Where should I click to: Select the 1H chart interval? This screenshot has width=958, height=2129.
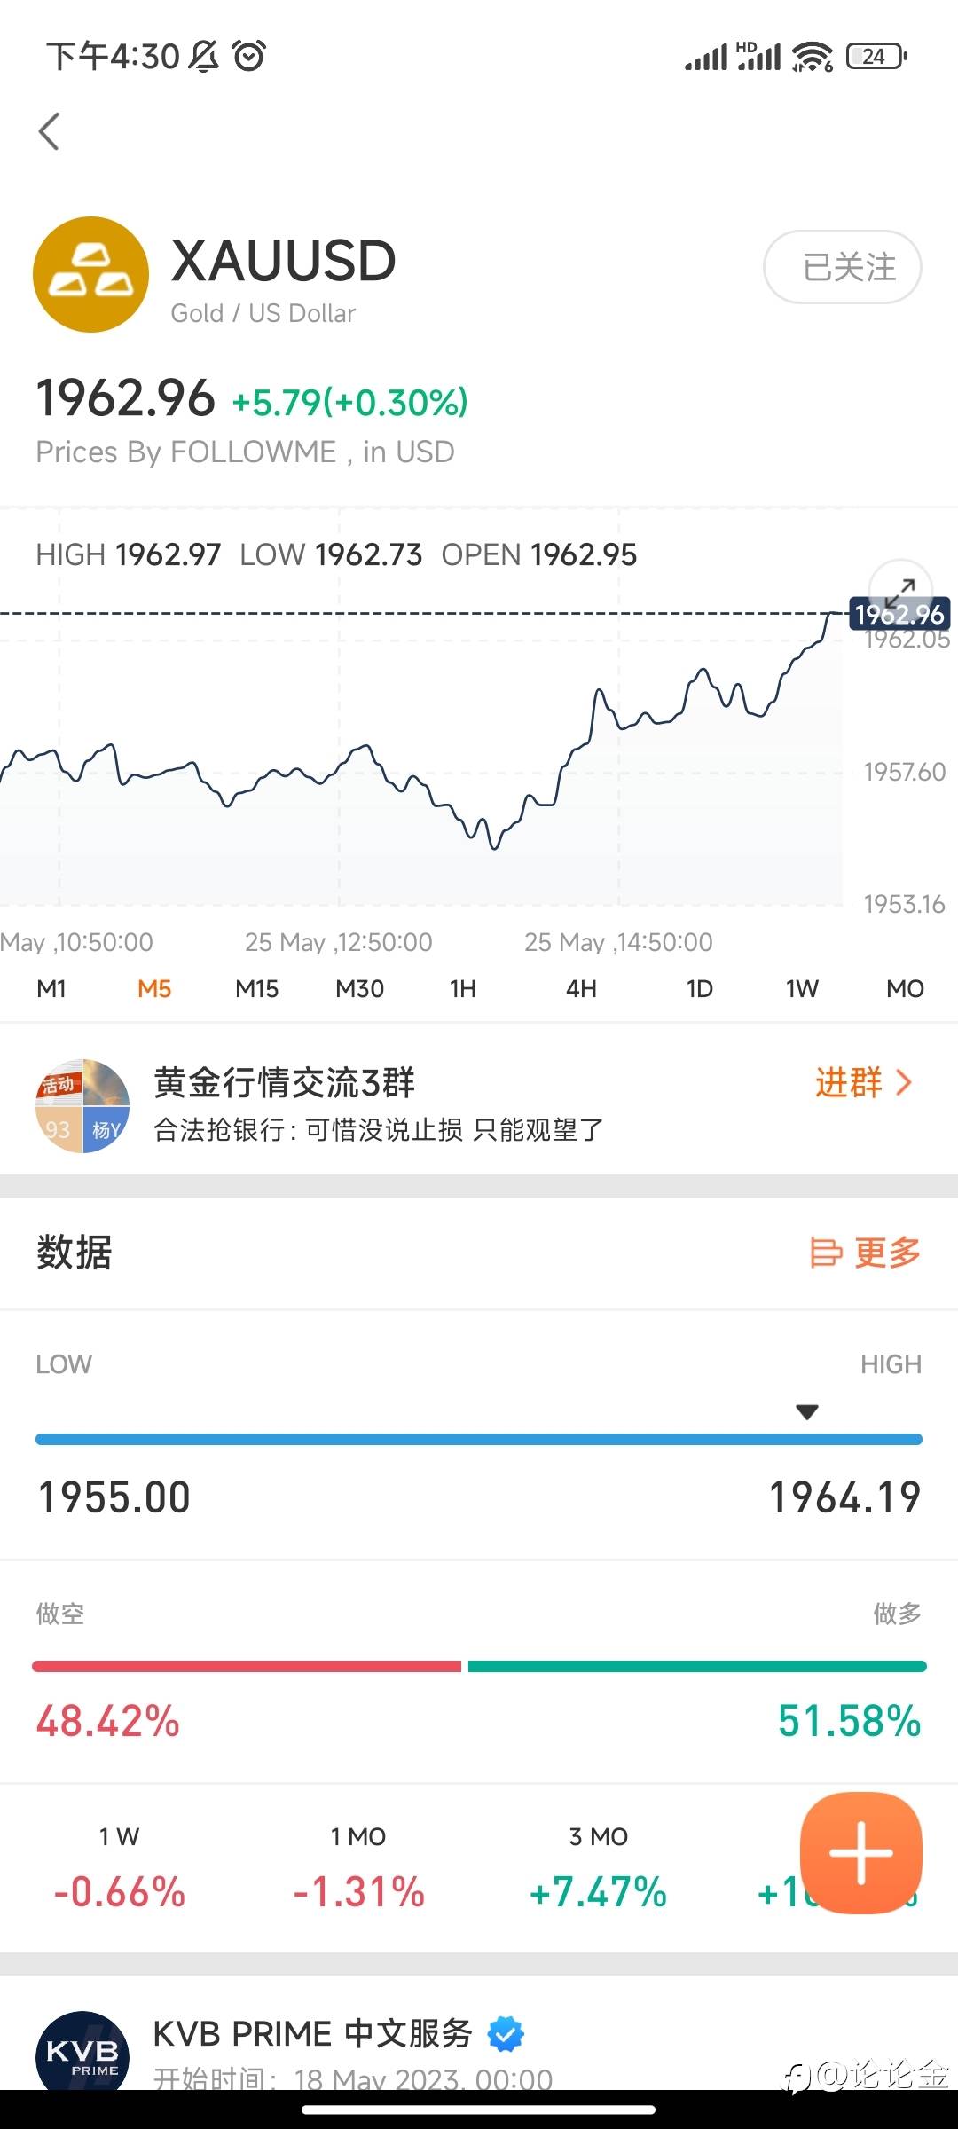tap(463, 988)
